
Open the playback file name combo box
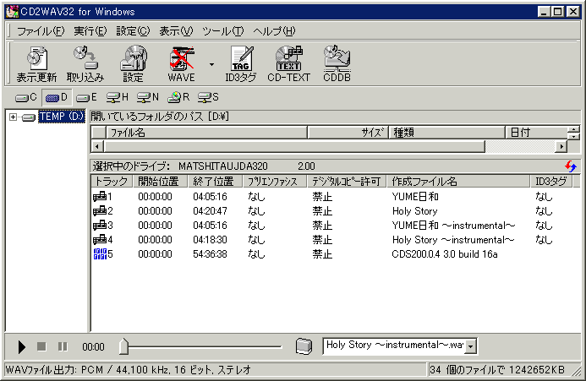pyautogui.click(x=471, y=346)
